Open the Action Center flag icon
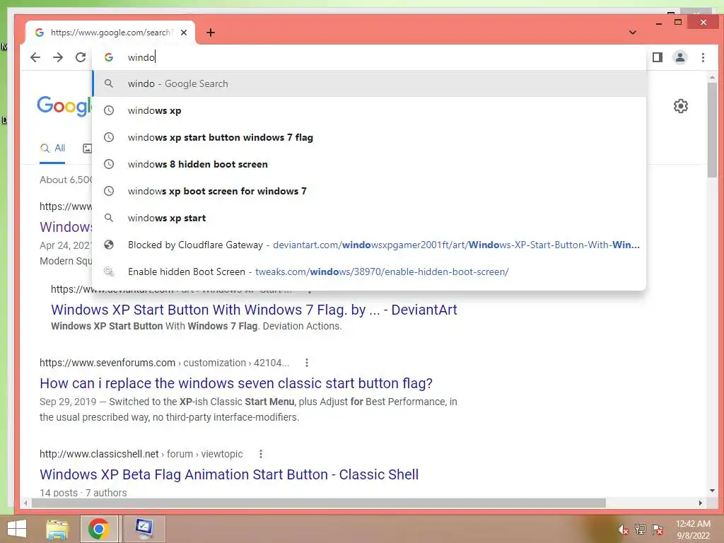Screen dimensions: 724x543 pyautogui.click(x=658, y=530)
